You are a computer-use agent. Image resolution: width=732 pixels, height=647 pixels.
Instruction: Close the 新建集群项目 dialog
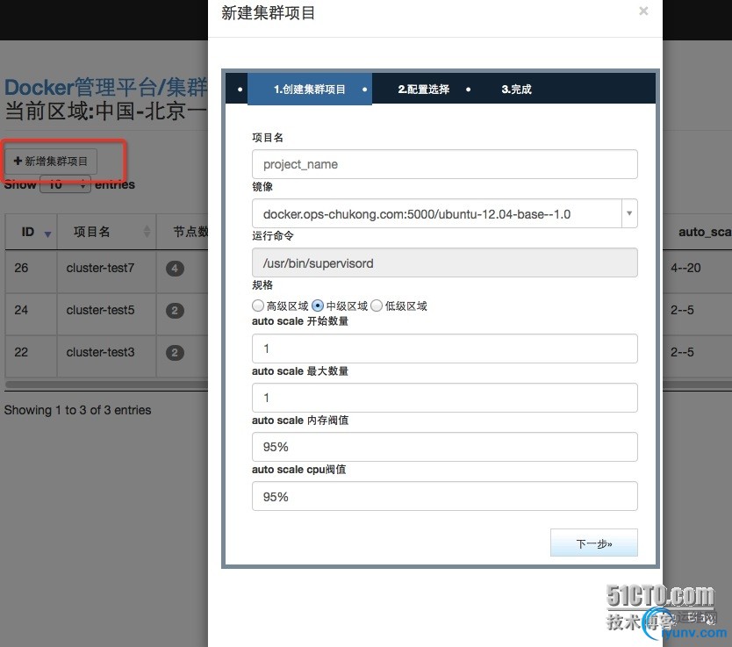(x=643, y=11)
